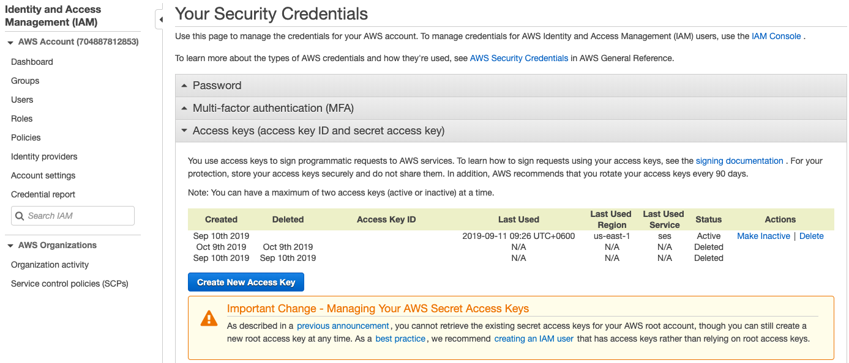The width and height of the screenshot is (849, 363).
Task: Go to Users in sidebar
Action: click(22, 100)
